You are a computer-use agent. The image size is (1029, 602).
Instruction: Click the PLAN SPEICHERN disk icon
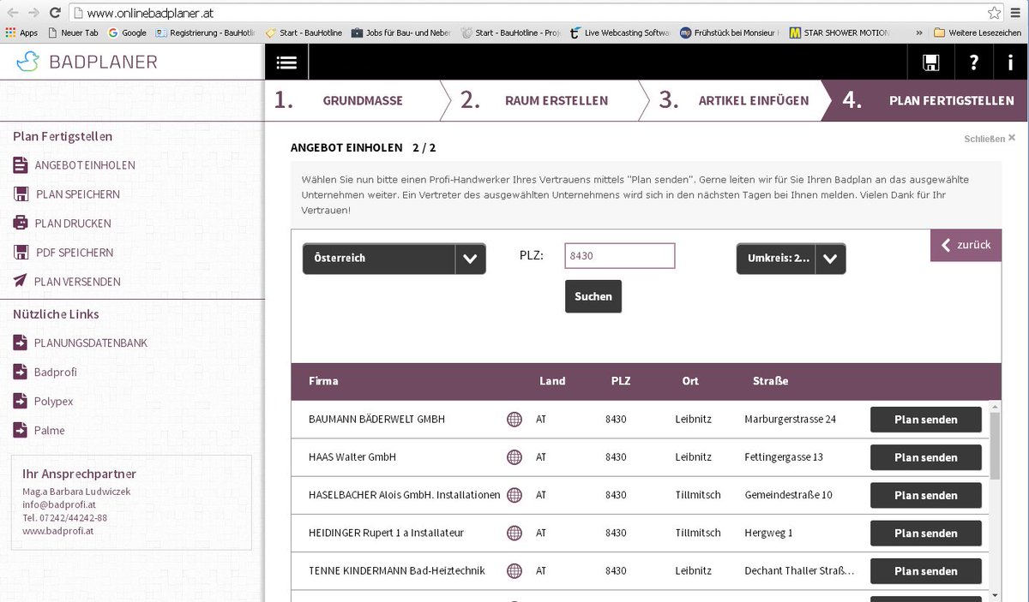tap(19, 194)
